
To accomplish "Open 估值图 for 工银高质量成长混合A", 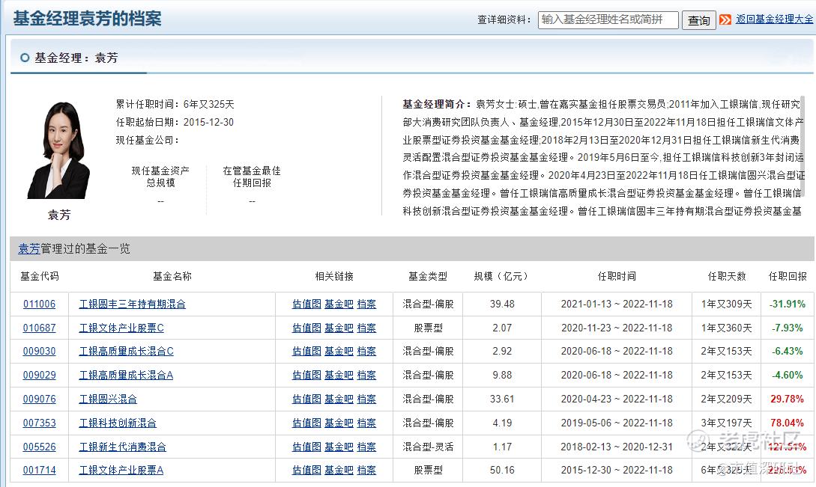I will coord(306,376).
